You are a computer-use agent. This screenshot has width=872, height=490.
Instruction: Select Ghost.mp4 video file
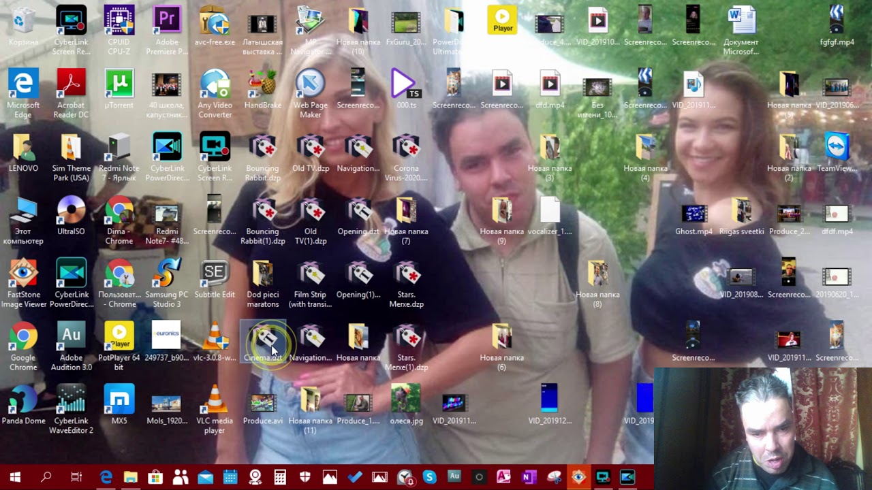click(694, 219)
